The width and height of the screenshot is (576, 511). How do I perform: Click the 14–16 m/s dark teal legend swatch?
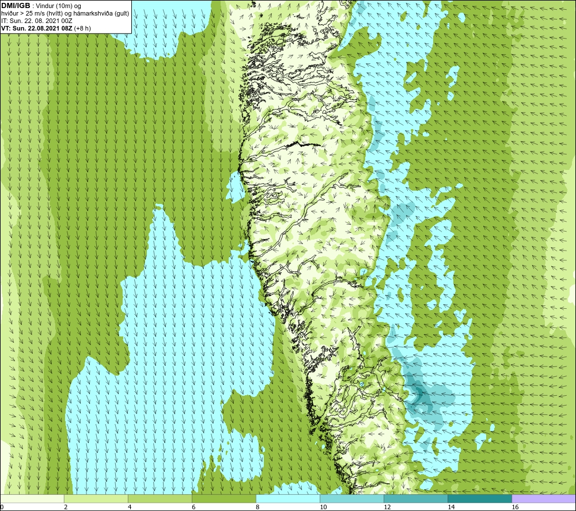point(479,498)
